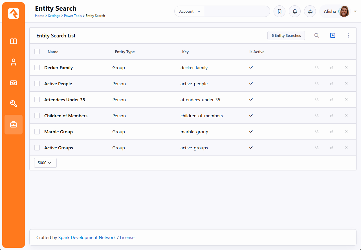Open the wrench tools sidebar menu
Image resolution: width=361 pixels, height=250 pixels.
(14, 104)
